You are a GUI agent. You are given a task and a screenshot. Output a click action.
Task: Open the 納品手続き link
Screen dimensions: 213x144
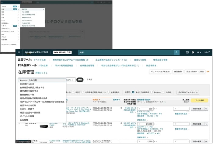pos(151,65)
